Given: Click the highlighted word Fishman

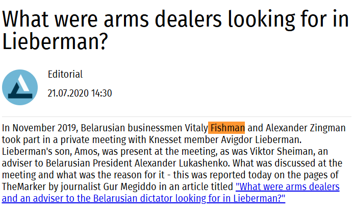Looking at the screenshot, I should [x=226, y=128].
